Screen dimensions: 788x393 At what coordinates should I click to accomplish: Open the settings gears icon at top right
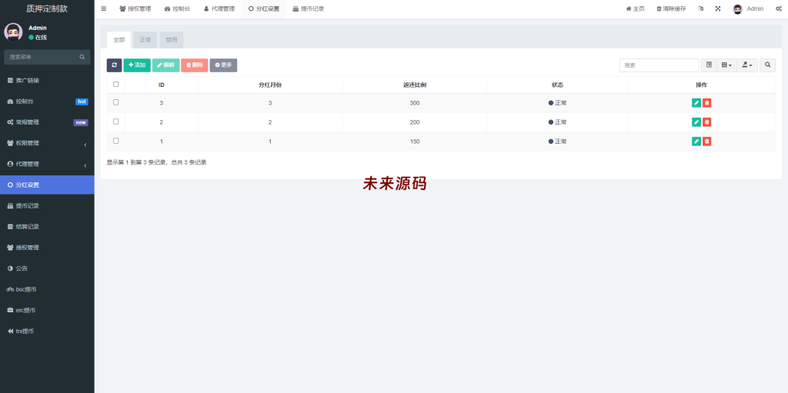pyautogui.click(x=779, y=8)
